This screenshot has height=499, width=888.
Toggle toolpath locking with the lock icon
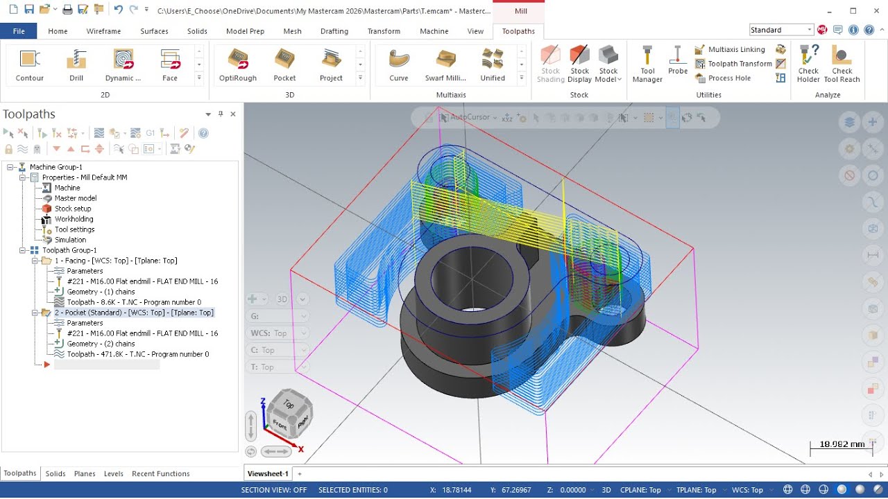pyautogui.click(x=8, y=149)
